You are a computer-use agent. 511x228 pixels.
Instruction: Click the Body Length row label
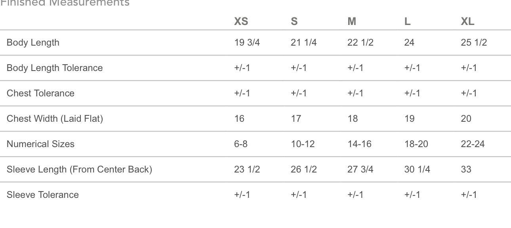click(x=33, y=42)
